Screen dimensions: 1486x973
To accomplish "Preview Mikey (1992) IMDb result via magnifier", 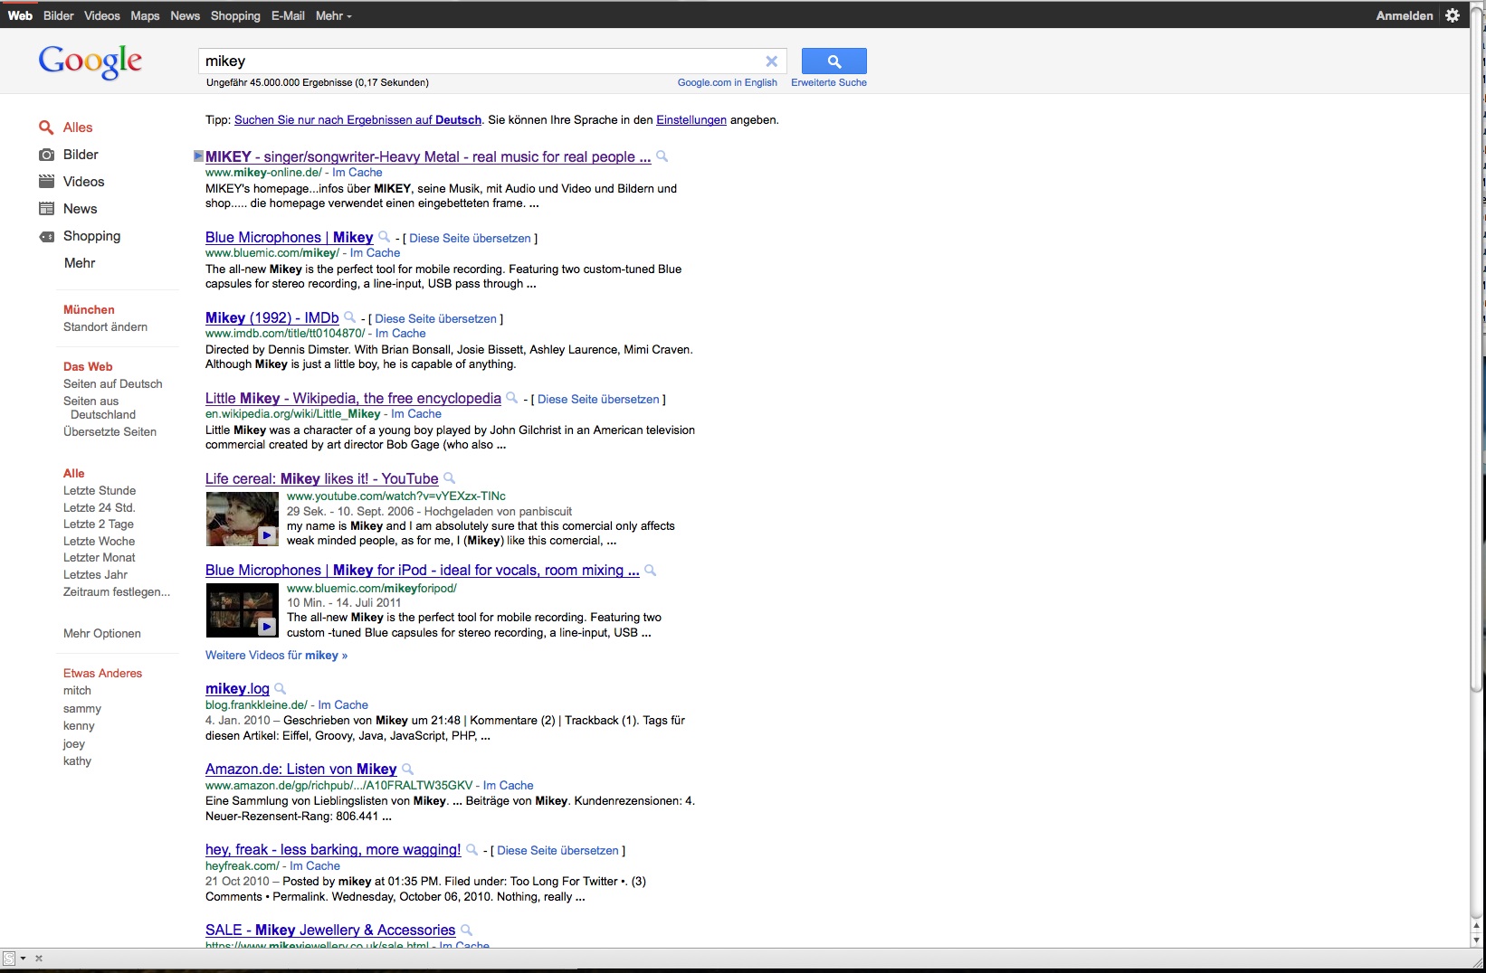I will click(x=349, y=317).
